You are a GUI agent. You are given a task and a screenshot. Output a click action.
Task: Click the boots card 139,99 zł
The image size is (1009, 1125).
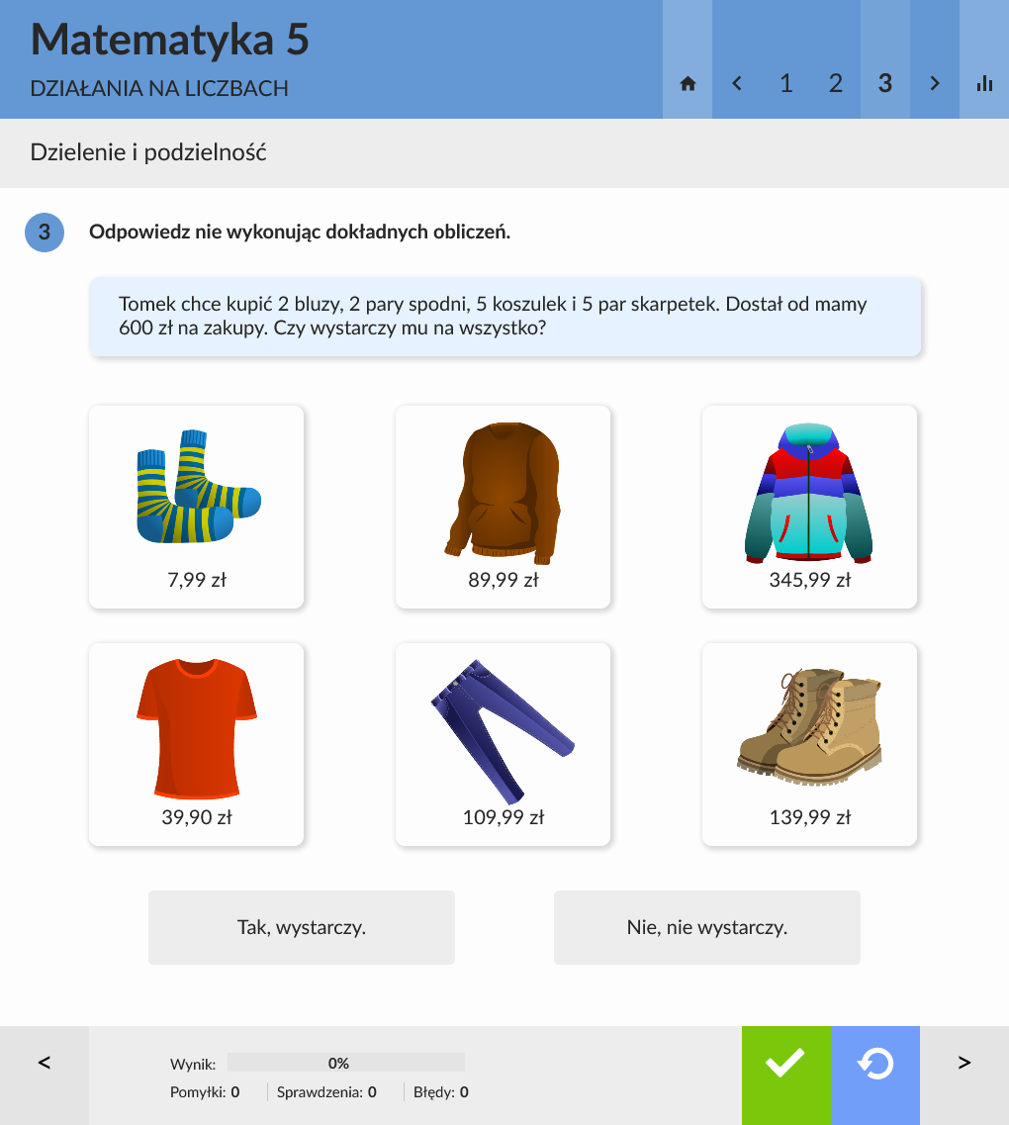tap(809, 745)
